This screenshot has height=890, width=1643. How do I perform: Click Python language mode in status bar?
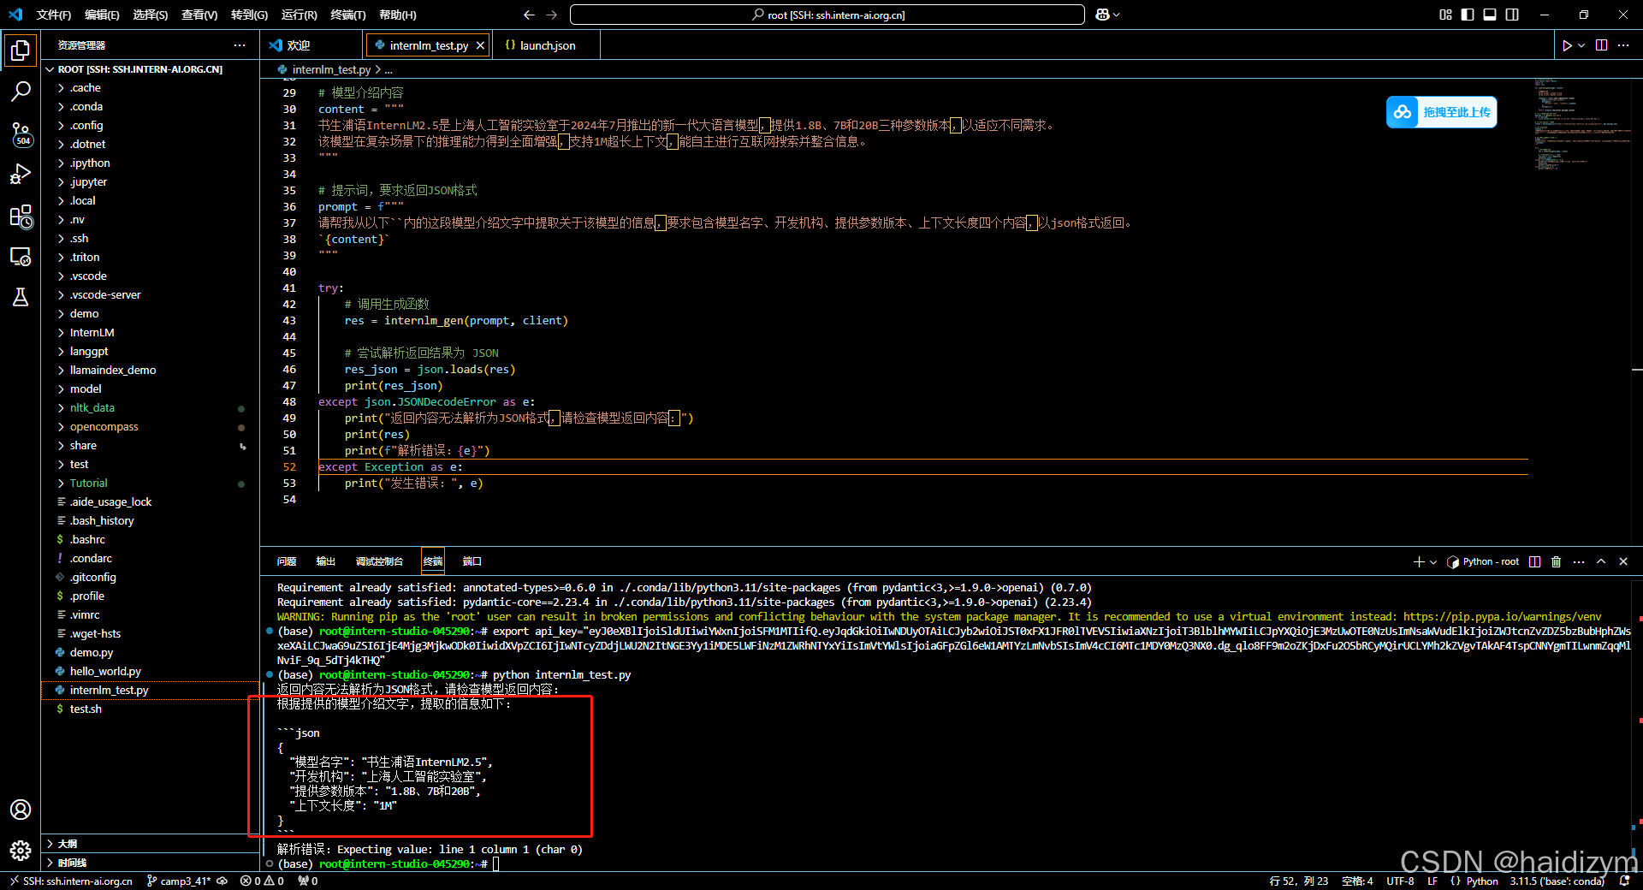click(x=1482, y=881)
